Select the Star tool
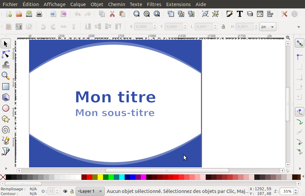The width and height of the screenshot is (305, 196). coord(5,119)
